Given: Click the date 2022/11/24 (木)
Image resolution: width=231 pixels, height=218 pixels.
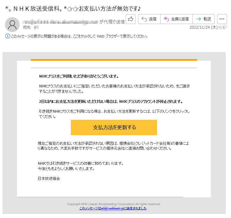Looking at the screenshot, I should tap(203, 27).
